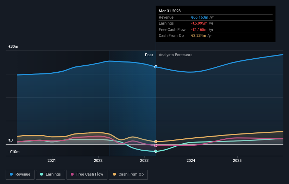Select the Revenue data point at Mar 2023
The image size is (289, 184).
pos(156,67)
